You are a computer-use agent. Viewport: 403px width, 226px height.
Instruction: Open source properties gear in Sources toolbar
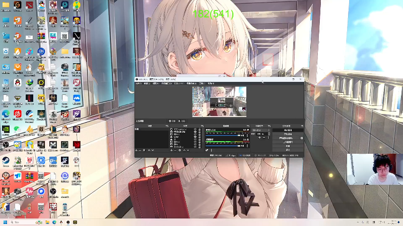point(180,150)
